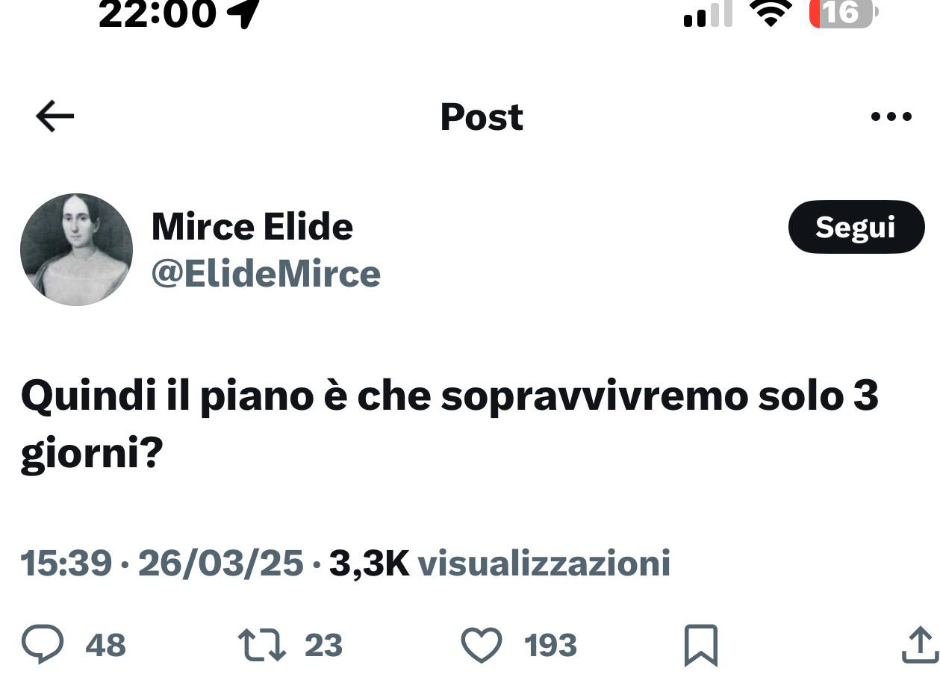This screenshot has width=940, height=674.
Task: Open the round profile picture of Mirce Elide
Action: click(x=76, y=249)
